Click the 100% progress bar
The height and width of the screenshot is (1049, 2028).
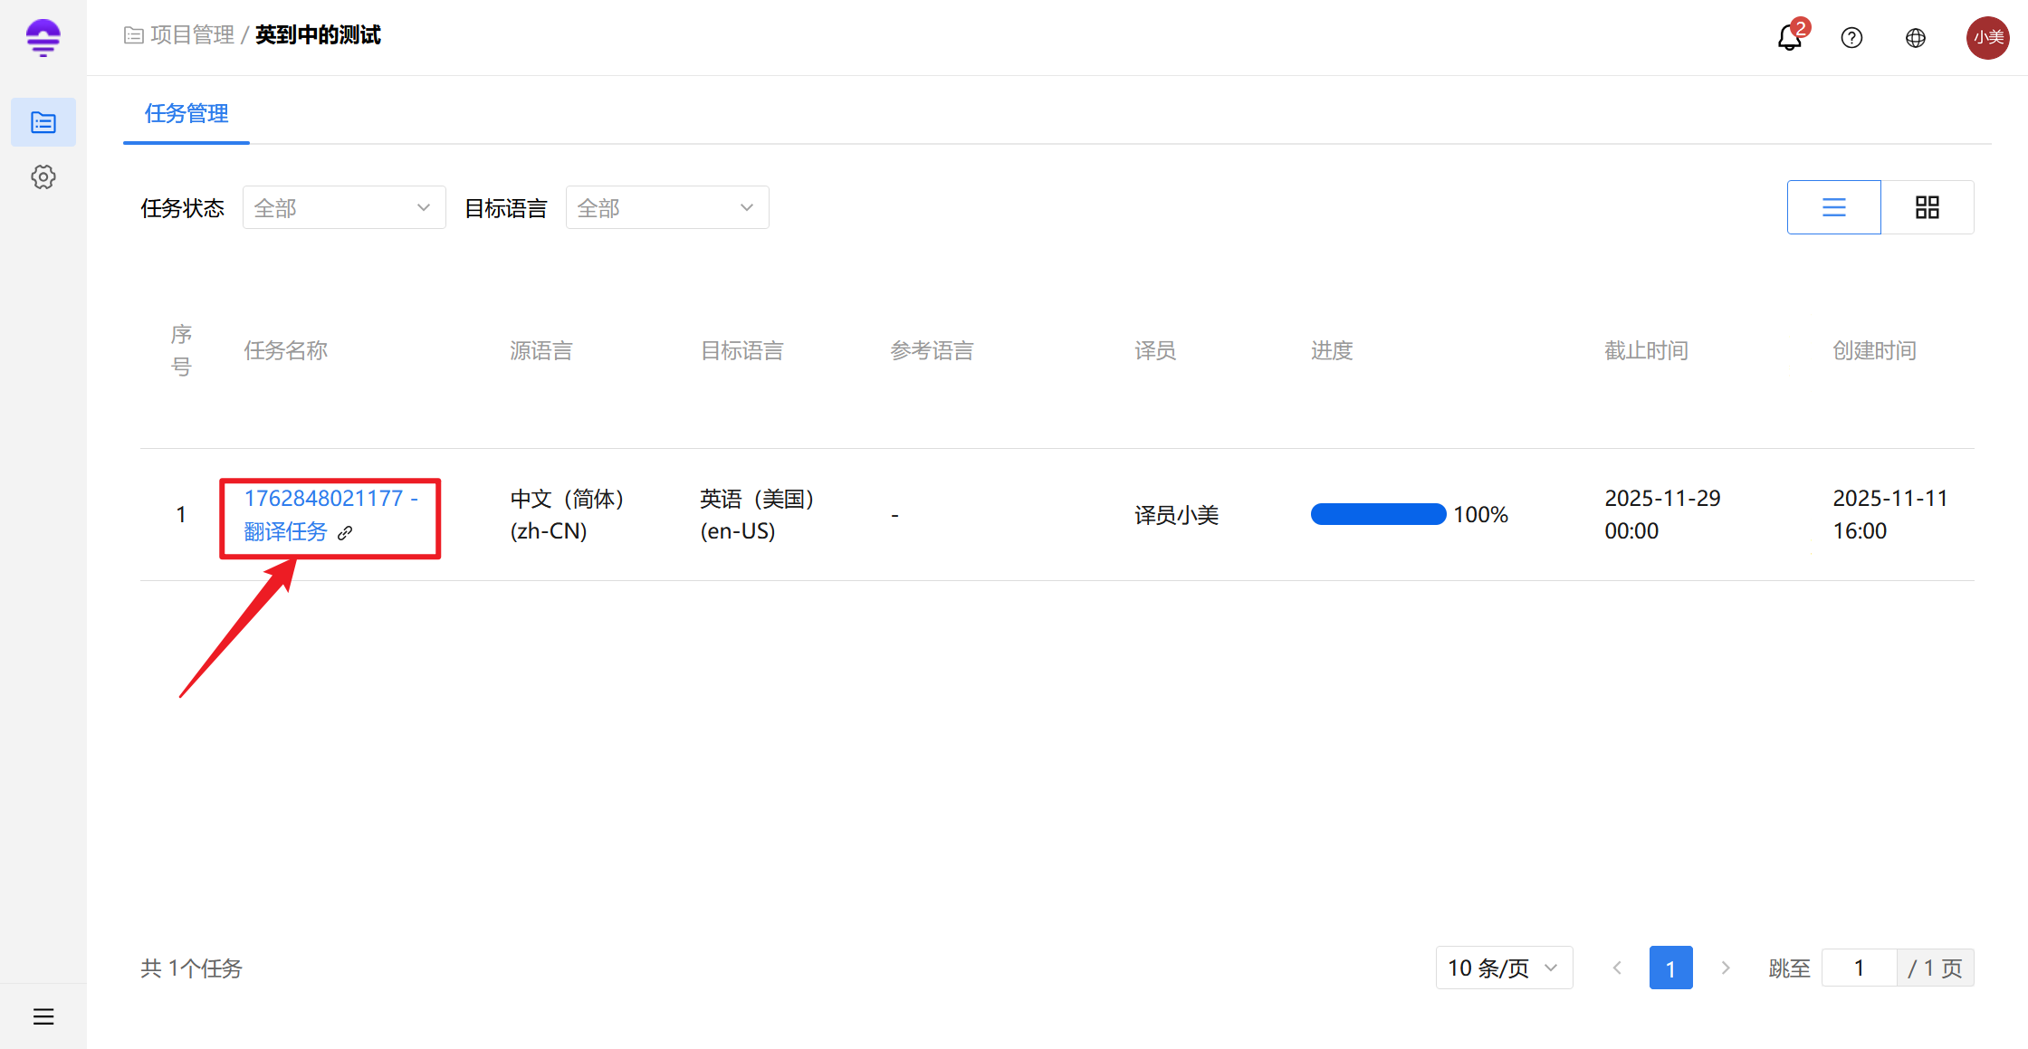coord(1378,514)
